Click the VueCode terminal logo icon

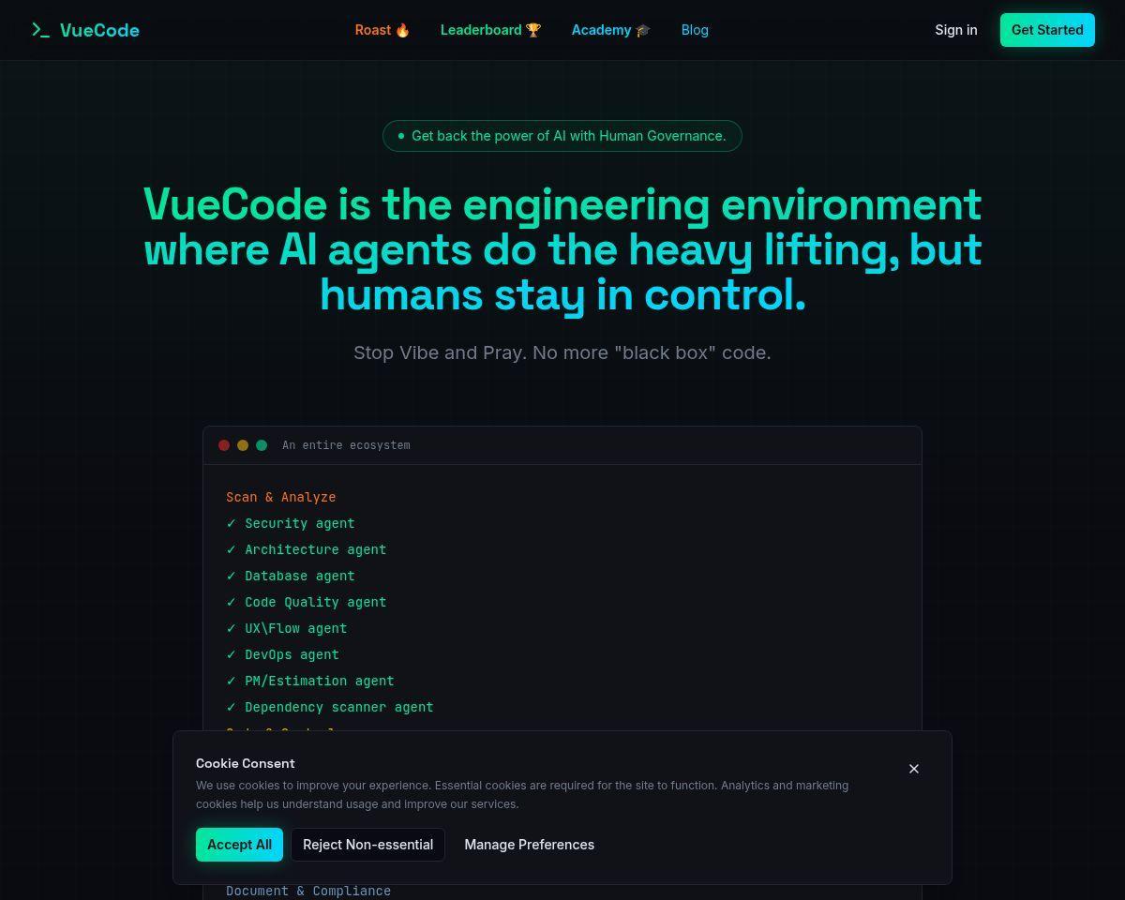pyautogui.click(x=41, y=30)
